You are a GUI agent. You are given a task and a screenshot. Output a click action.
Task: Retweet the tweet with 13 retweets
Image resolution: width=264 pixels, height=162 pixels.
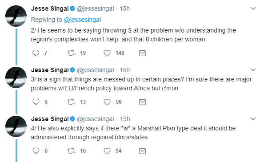(71, 102)
